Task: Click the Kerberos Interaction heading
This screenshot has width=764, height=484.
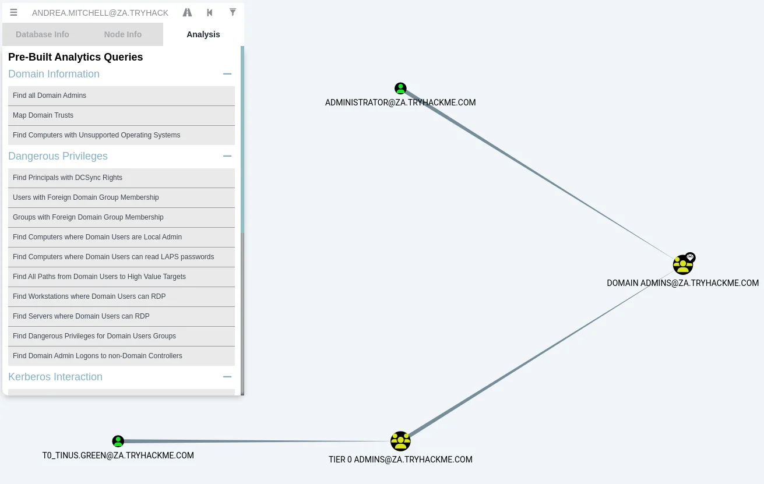Action: [x=55, y=377]
